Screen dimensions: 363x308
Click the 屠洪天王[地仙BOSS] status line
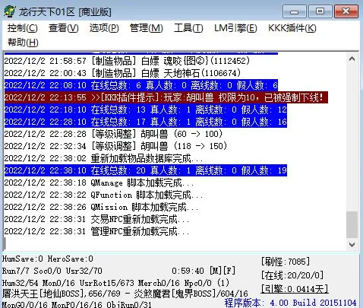(125, 294)
